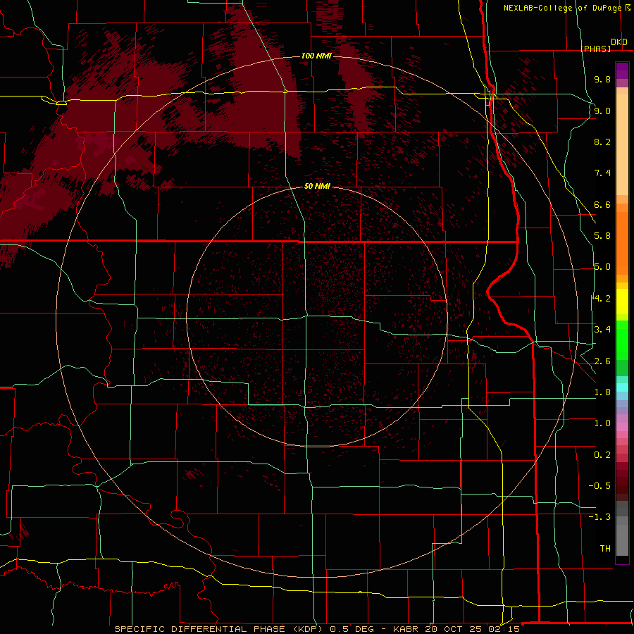Pick the orange band of the color scale
The height and width of the screenshot is (634, 634).
coord(622,244)
